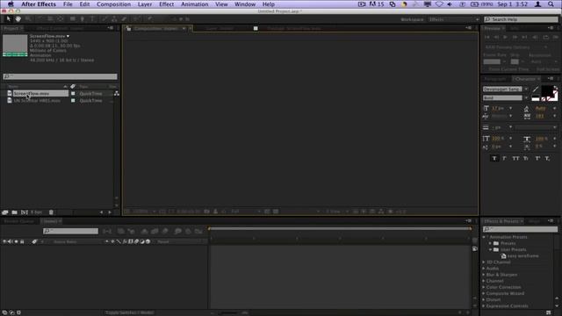This screenshot has width=562, height=316.
Task: Swap fill and stroke colors in Character panel
Action: [555, 88]
